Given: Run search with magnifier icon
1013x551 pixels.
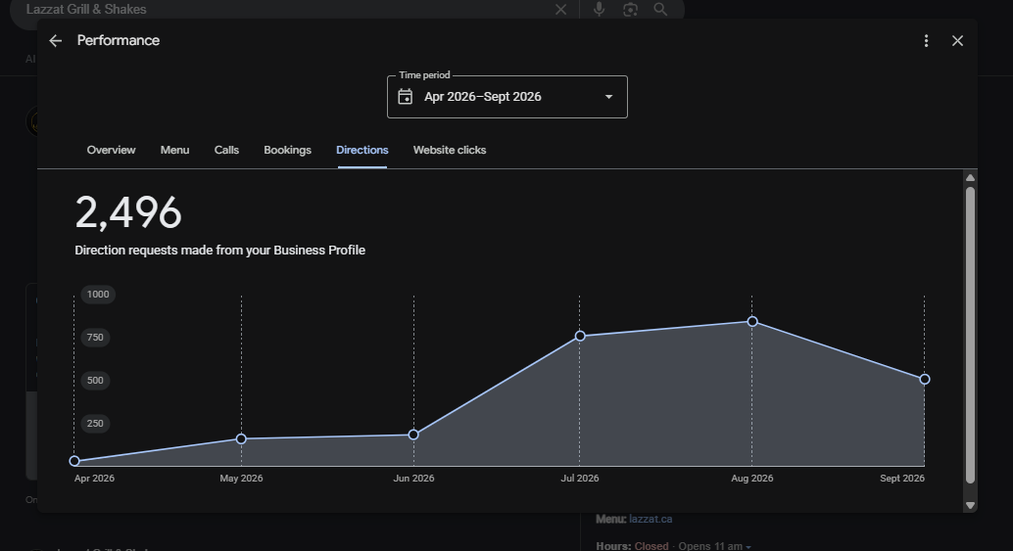Looking at the screenshot, I should click(660, 9).
